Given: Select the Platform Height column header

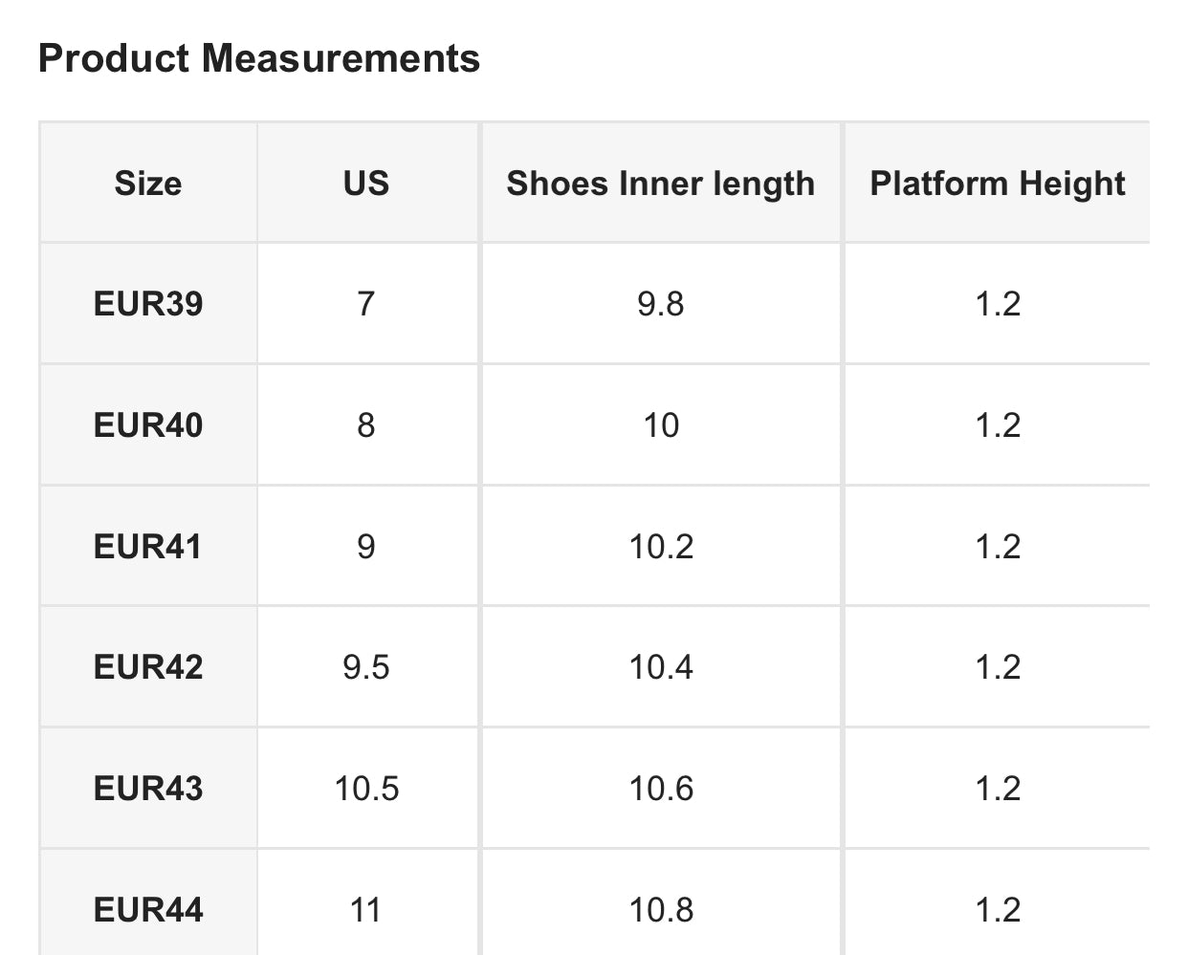Looking at the screenshot, I should tap(997, 183).
